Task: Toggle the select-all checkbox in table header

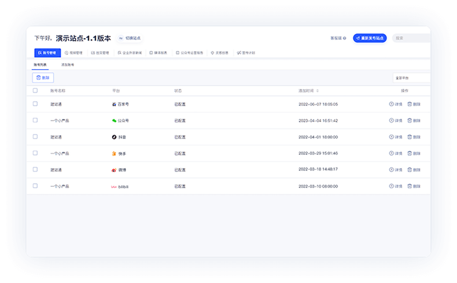Action: [35, 91]
